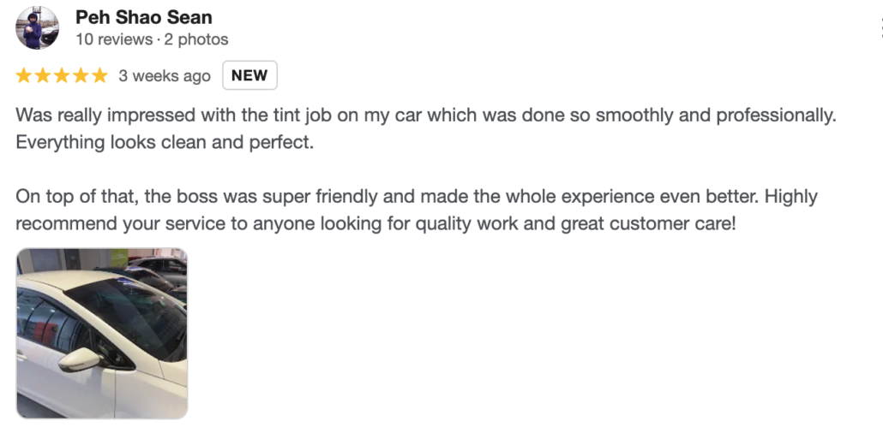Click the second gold rating star
This screenshot has height=427, width=883.
[43, 75]
